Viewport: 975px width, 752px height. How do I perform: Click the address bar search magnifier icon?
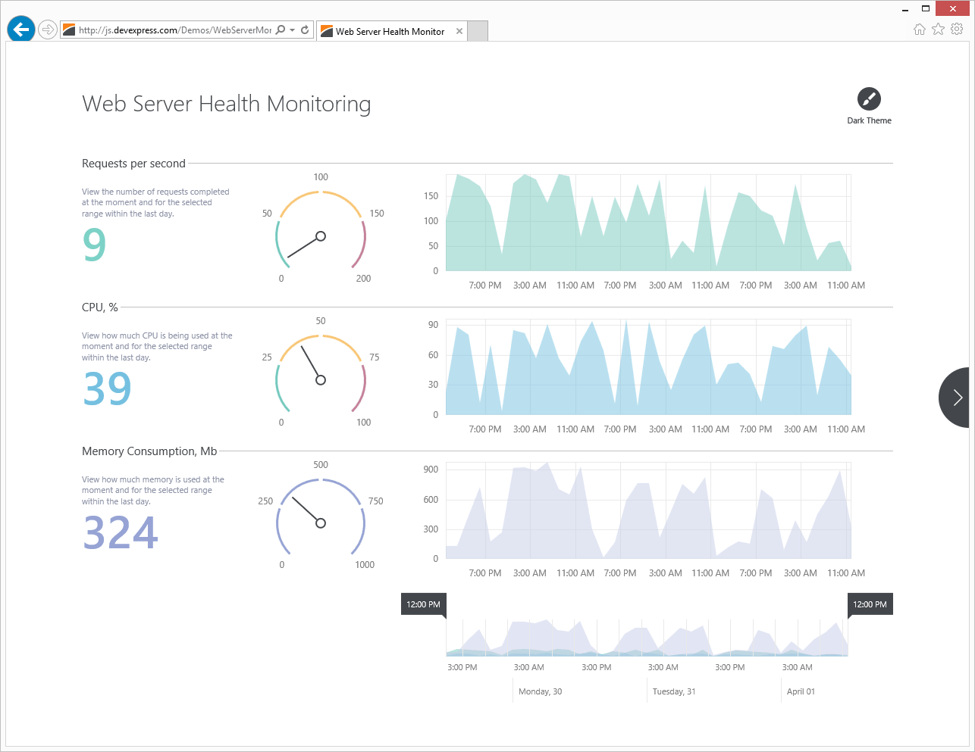[281, 30]
